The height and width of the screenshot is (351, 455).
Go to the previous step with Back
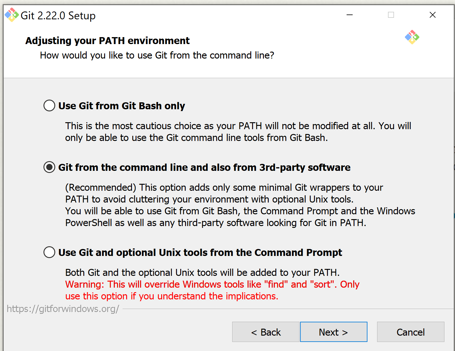tap(266, 332)
